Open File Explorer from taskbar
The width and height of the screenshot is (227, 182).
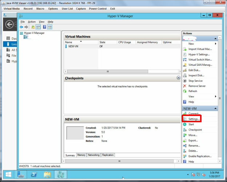click(47, 174)
